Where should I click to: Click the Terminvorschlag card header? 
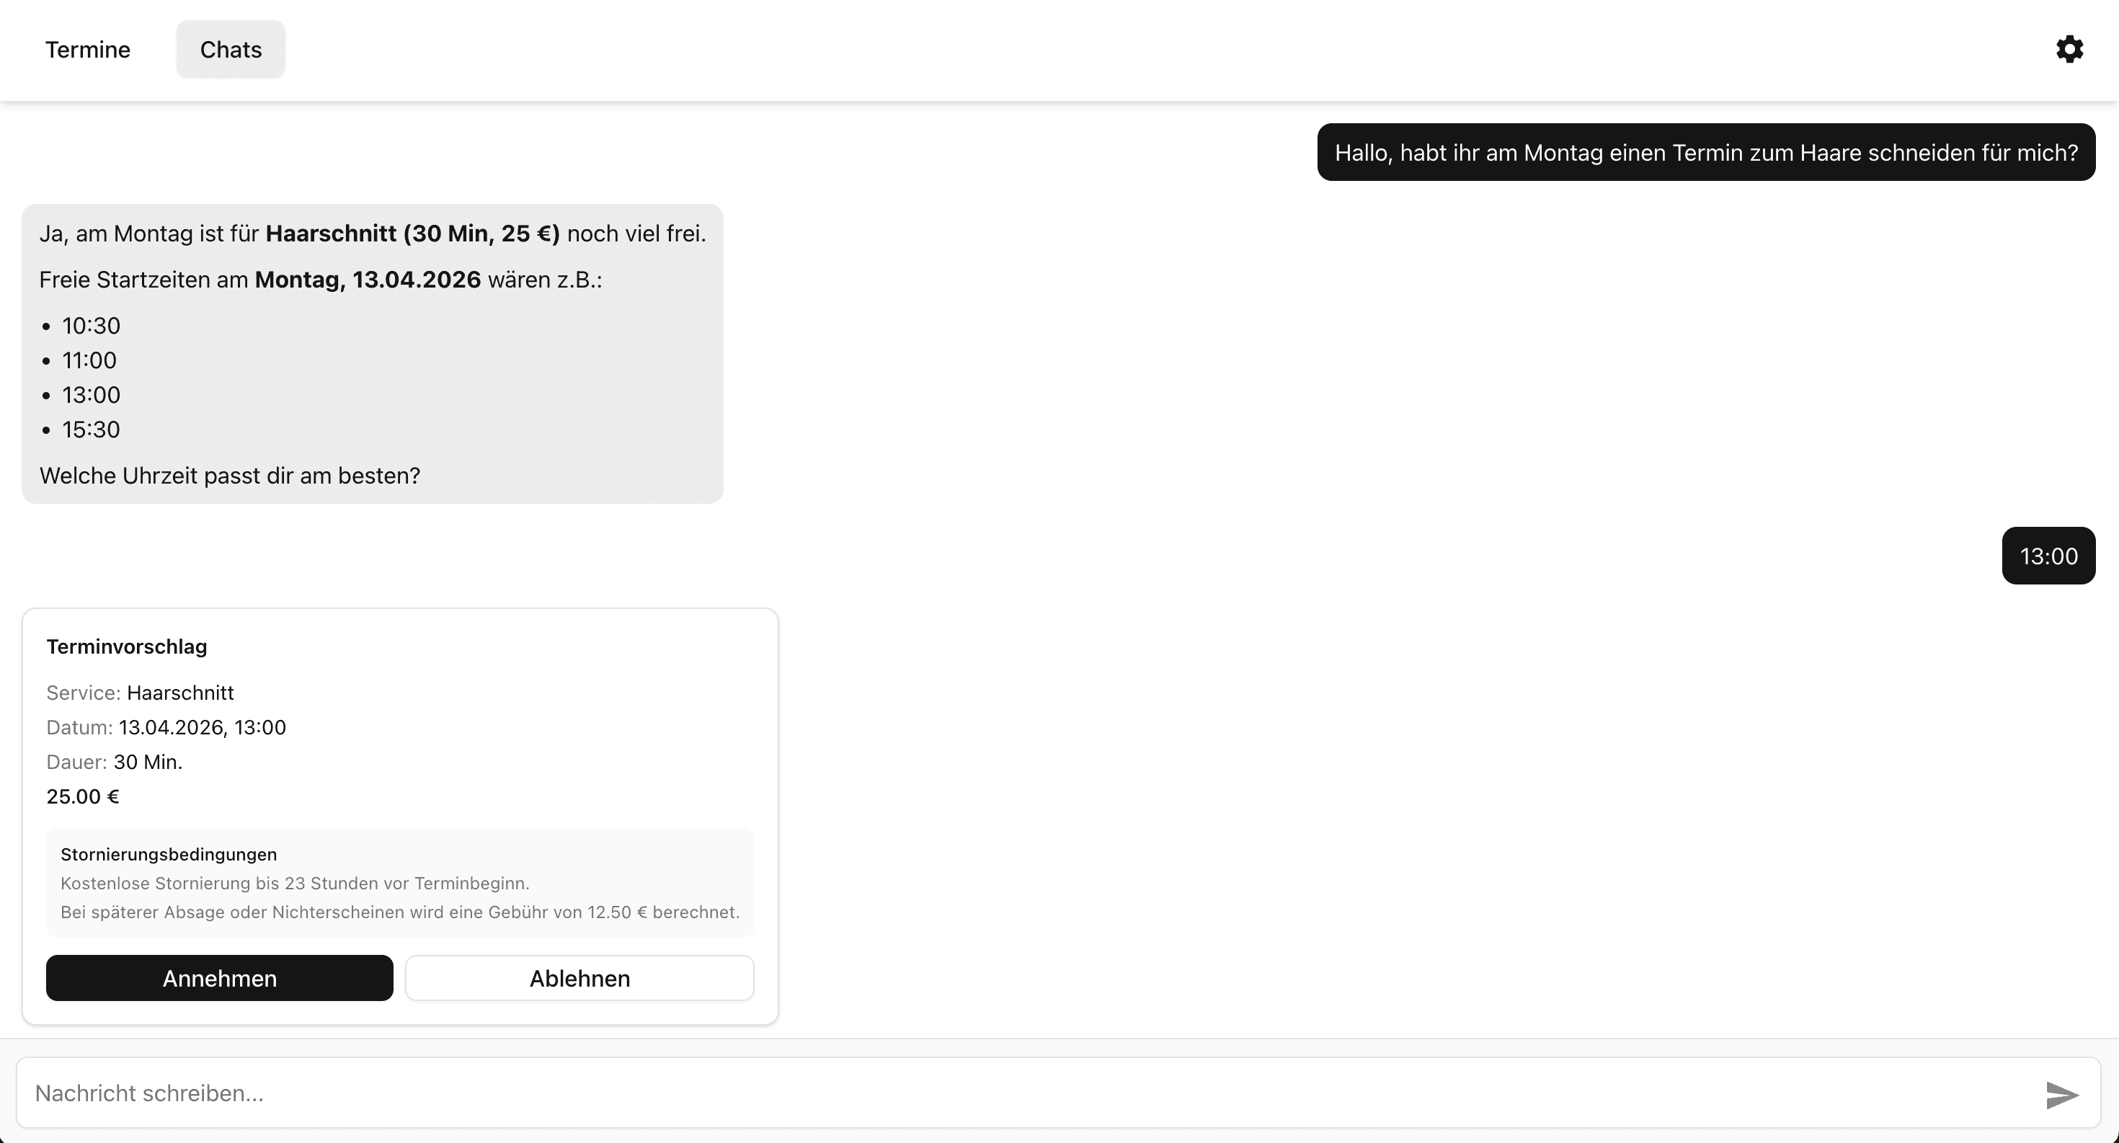point(127,646)
